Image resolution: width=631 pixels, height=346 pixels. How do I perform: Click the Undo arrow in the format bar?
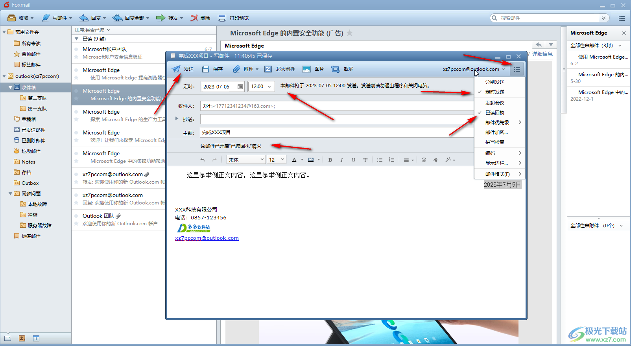click(203, 160)
